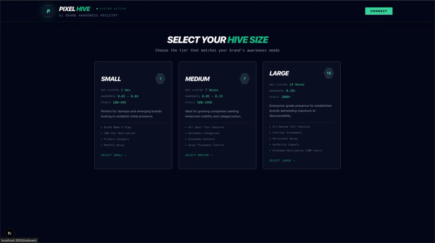435x243 pixels.
Task: Click 'Primary Category' feature item
Action: 116,139
